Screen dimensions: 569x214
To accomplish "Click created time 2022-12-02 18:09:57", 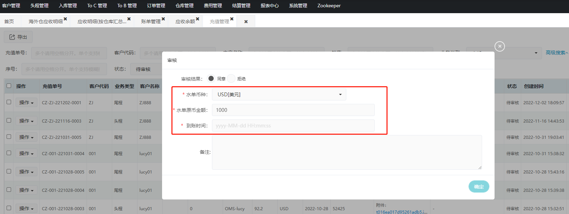I will click(x=544, y=103).
